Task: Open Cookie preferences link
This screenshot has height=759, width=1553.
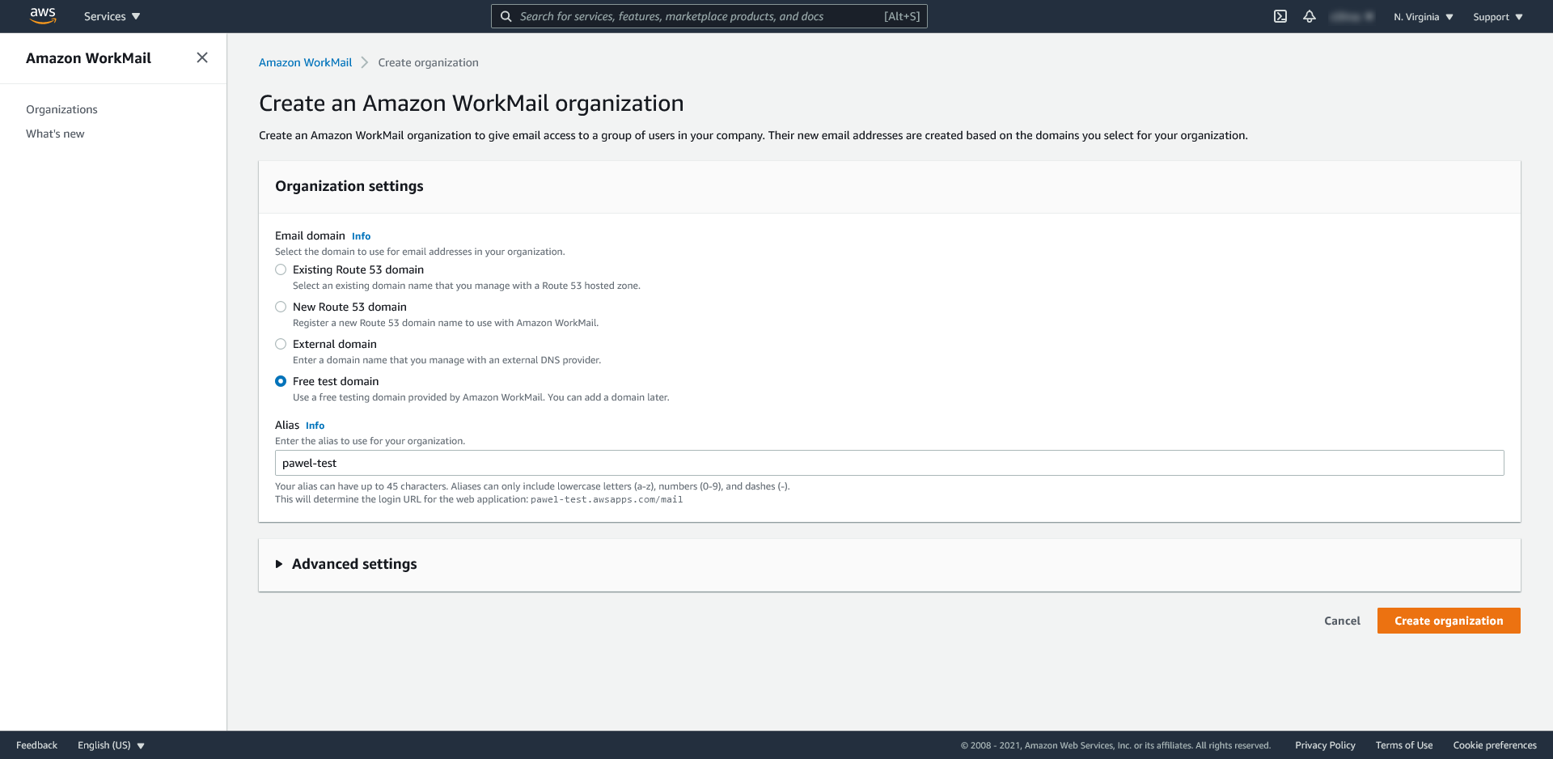Action: [1494, 745]
